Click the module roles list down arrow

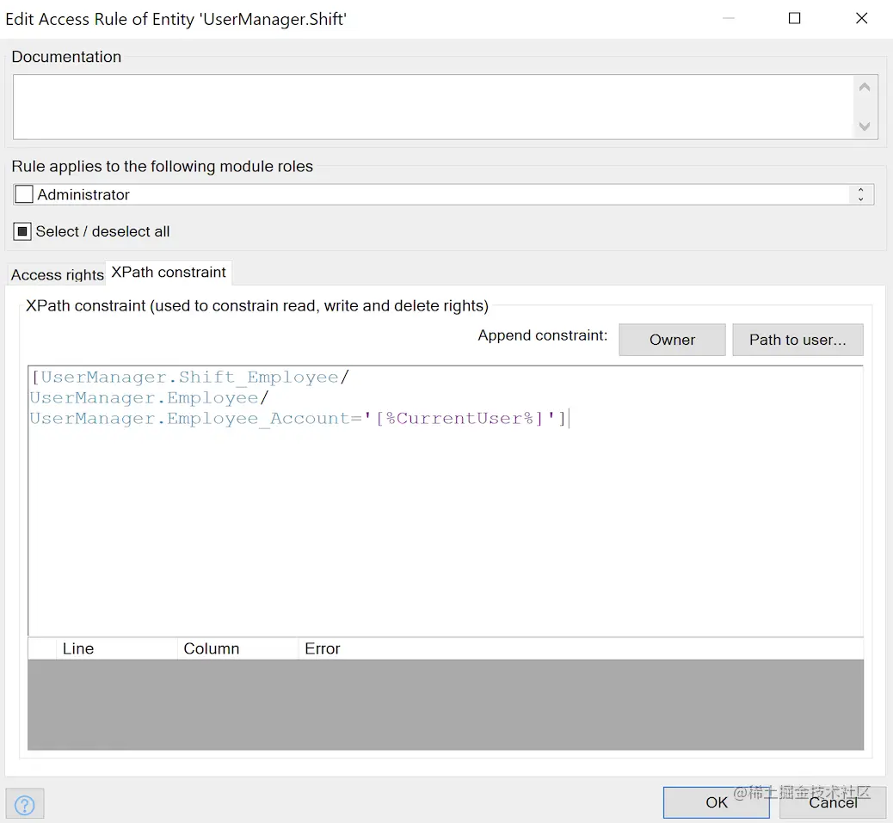860,200
